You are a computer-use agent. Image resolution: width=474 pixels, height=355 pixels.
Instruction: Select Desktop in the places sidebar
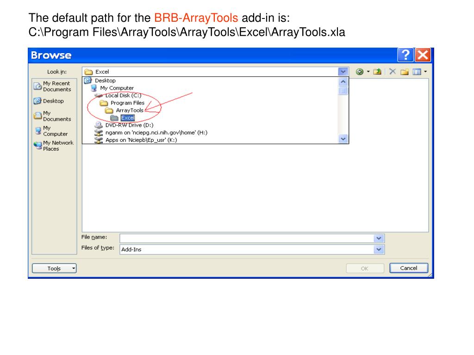click(49, 101)
